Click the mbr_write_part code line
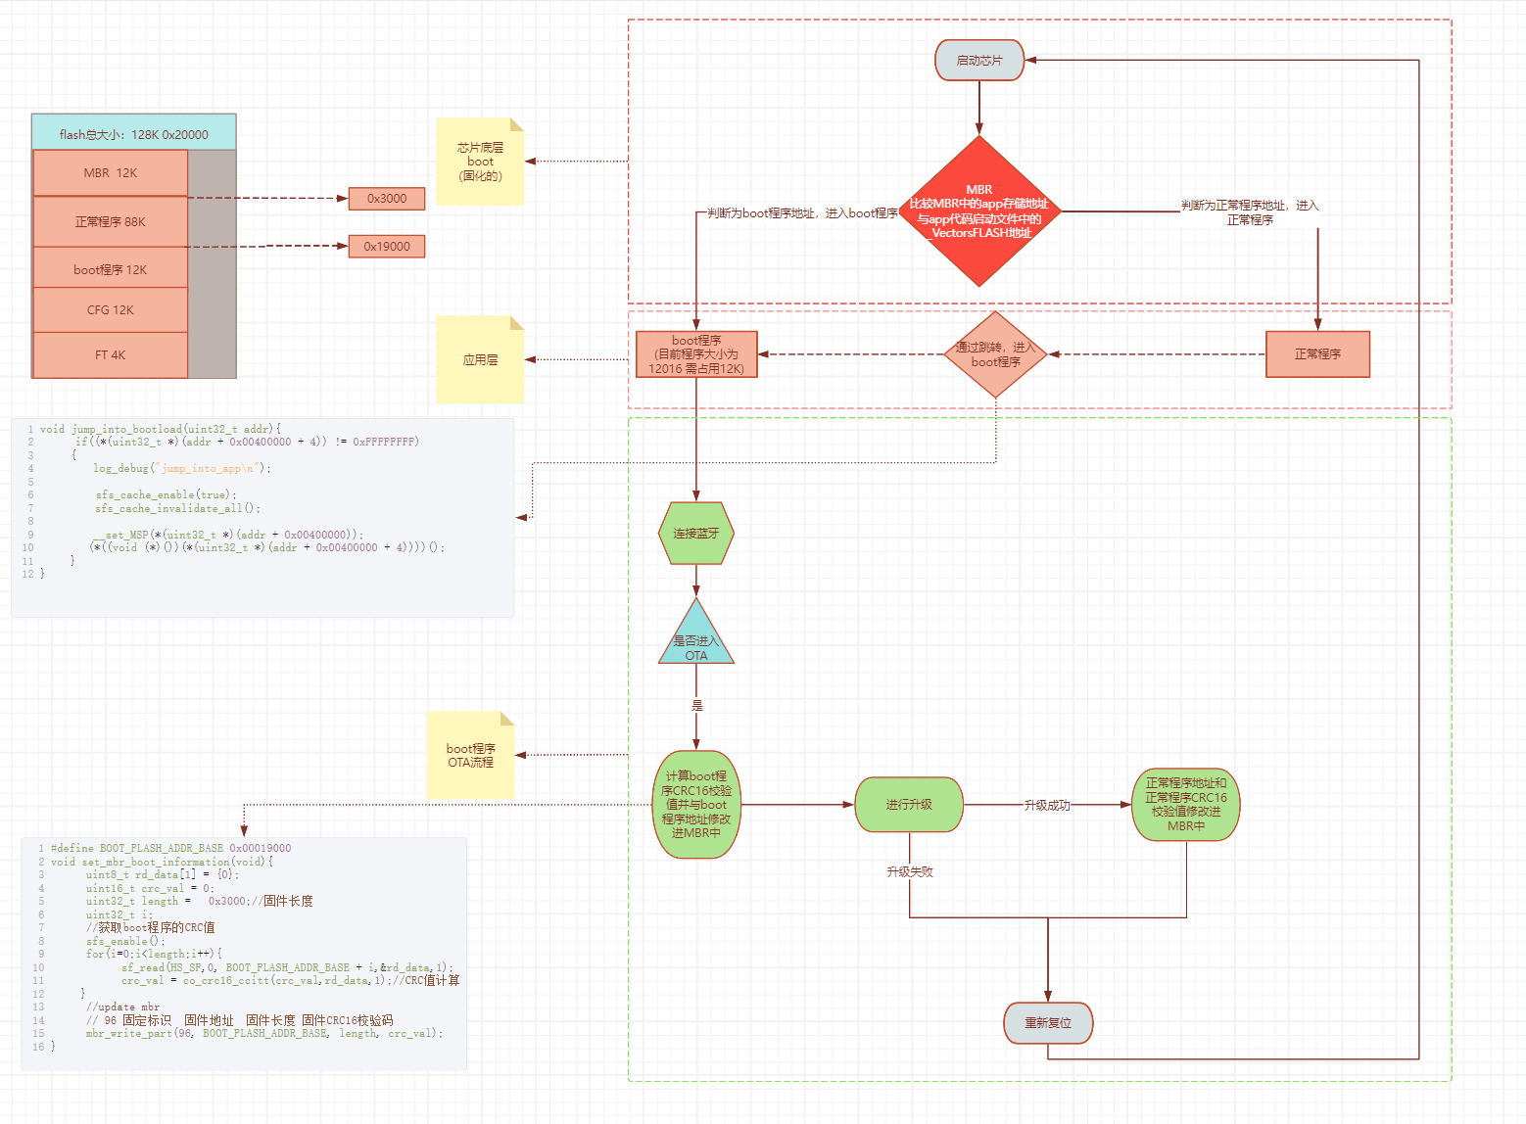The width and height of the screenshot is (1526, 1124). [x=263, y=1034]
